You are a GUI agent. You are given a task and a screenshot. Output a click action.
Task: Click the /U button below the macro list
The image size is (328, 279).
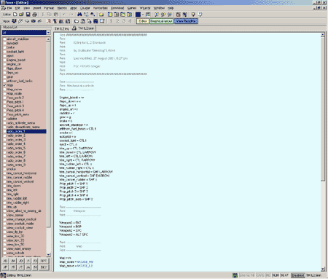[5, 261]
